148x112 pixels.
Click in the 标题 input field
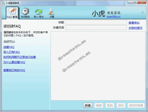click(96, 22)
